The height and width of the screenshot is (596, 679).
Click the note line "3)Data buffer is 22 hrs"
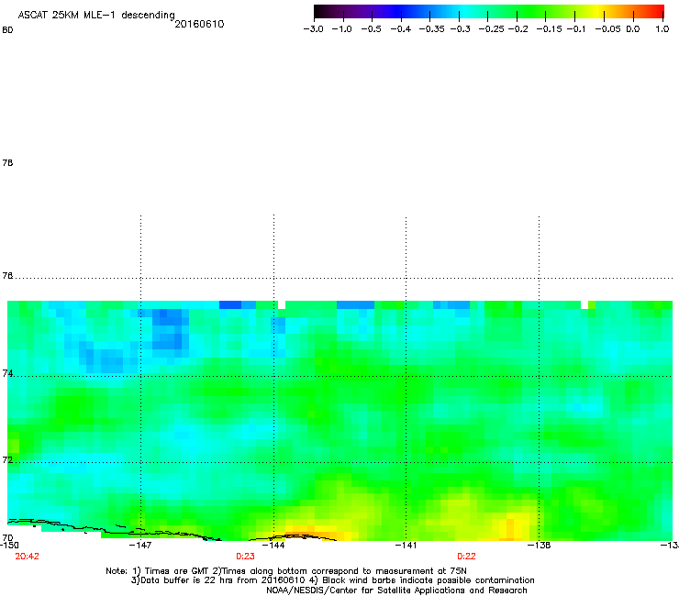tap(332, 580)
